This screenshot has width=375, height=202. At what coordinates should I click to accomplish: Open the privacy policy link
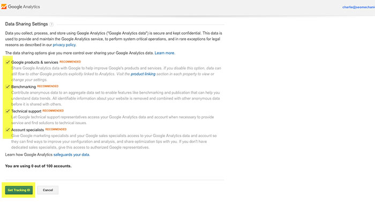point(64,45)
